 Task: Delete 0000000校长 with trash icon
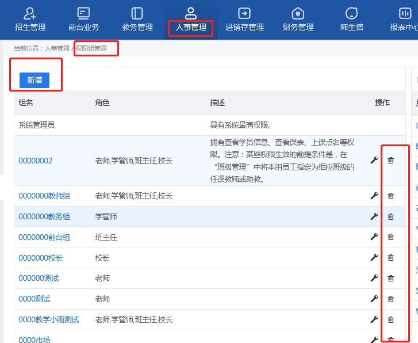coord(391,257)
